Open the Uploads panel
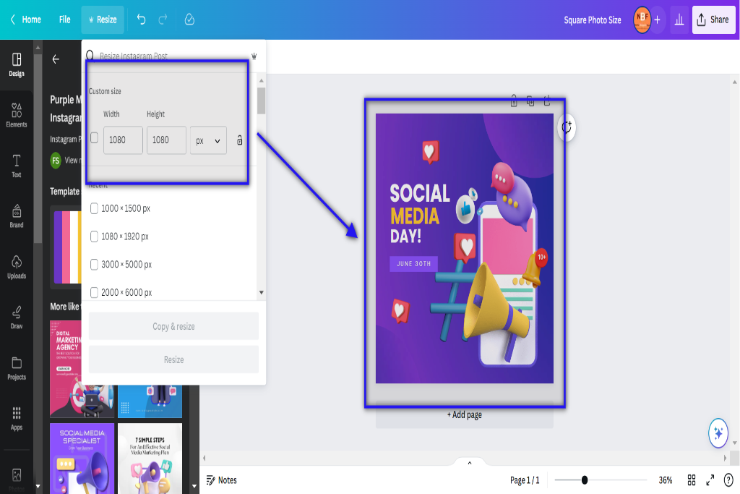Image resolution: width=740 pixels, height=494 pixels. click(17, 267)
